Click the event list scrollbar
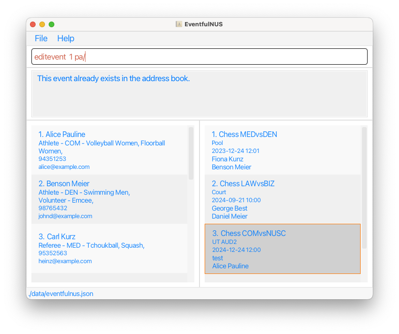The height and width of the screenshot is (334, 399). pos(364,188)
